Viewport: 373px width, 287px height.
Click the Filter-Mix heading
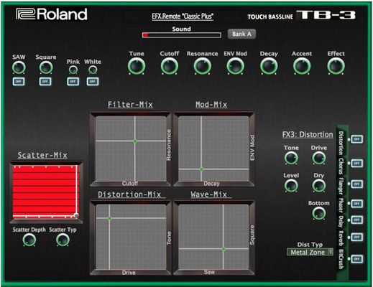(x=130, y=105)
